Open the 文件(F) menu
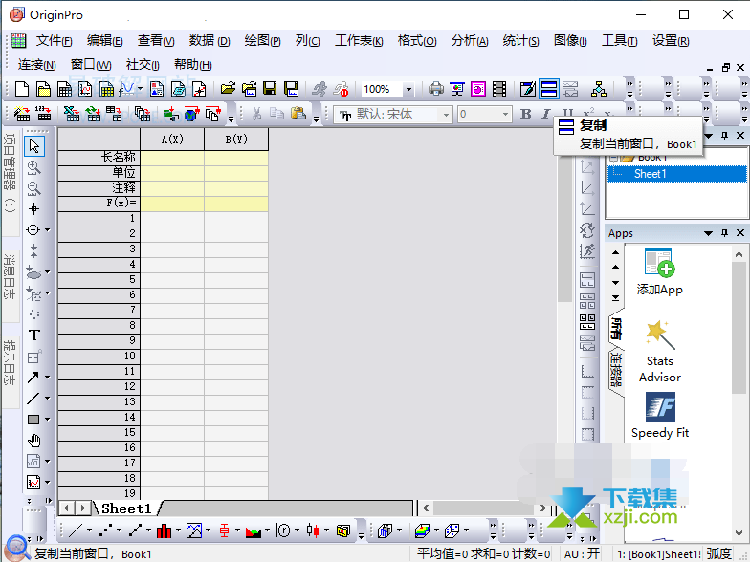 click(x=54, y=41)
